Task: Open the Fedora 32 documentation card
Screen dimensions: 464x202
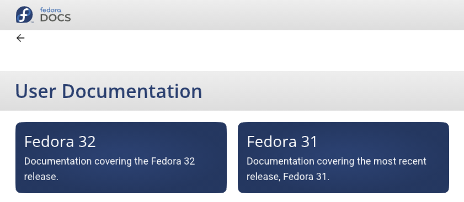Action: 121,158
